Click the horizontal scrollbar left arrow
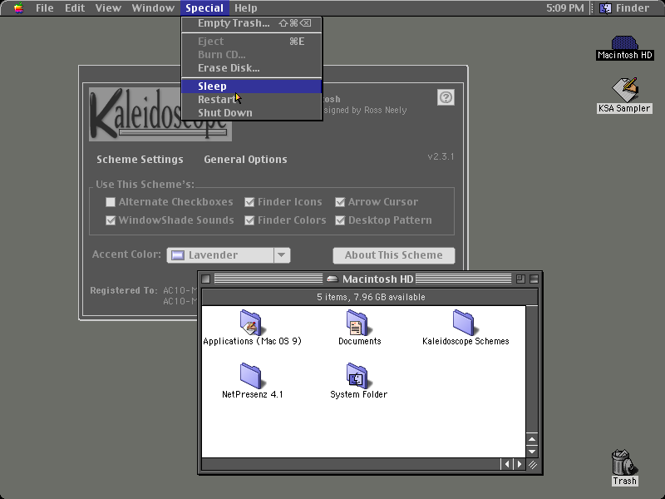This screenshot has width=665, height=499. (x=507, y=464)
